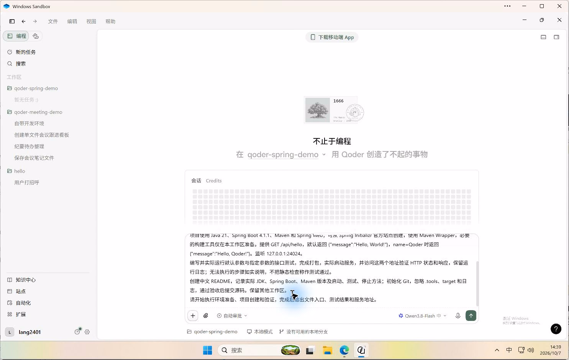Open the 帮助 menu
Viewport: 569px width, 360px height.
[110, 21]
